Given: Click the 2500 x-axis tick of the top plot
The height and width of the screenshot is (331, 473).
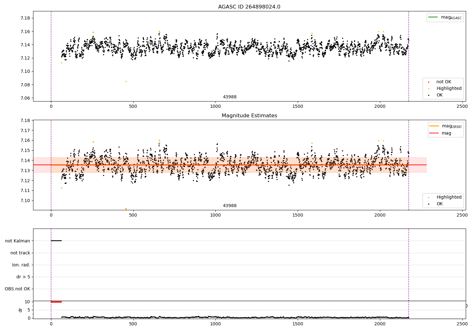Looking at the screenshot, I should (x=462, y=106).
